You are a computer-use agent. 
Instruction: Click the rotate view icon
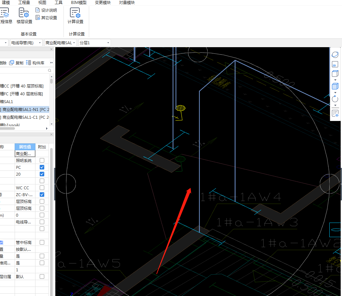pyautogui.click(x=335, y=99)
